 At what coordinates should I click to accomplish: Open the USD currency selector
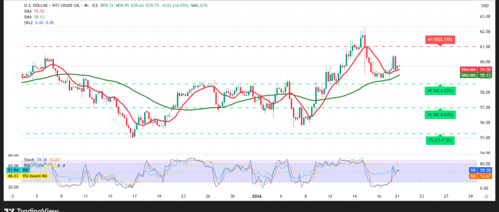[x=485, y=6]
